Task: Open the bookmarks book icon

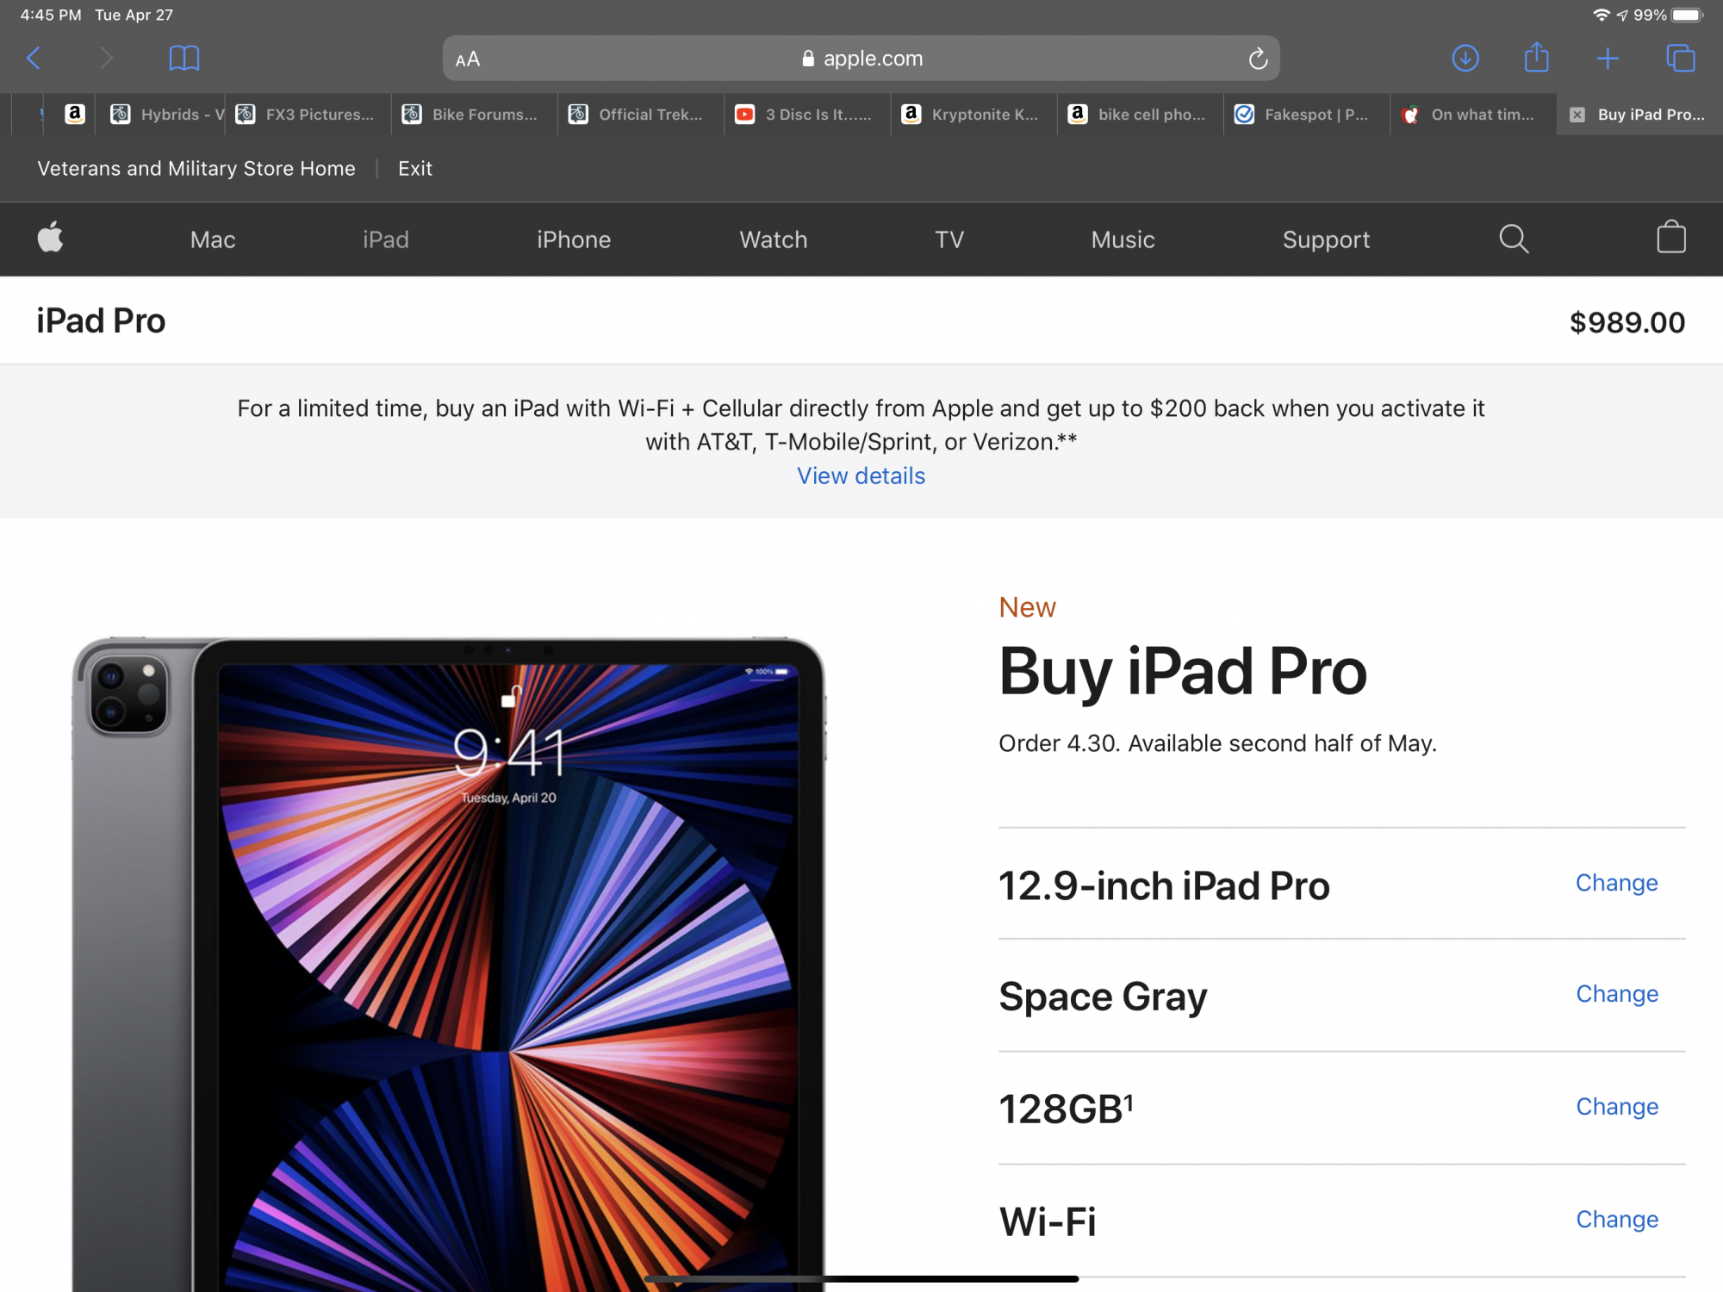Action: pos(184,59)
